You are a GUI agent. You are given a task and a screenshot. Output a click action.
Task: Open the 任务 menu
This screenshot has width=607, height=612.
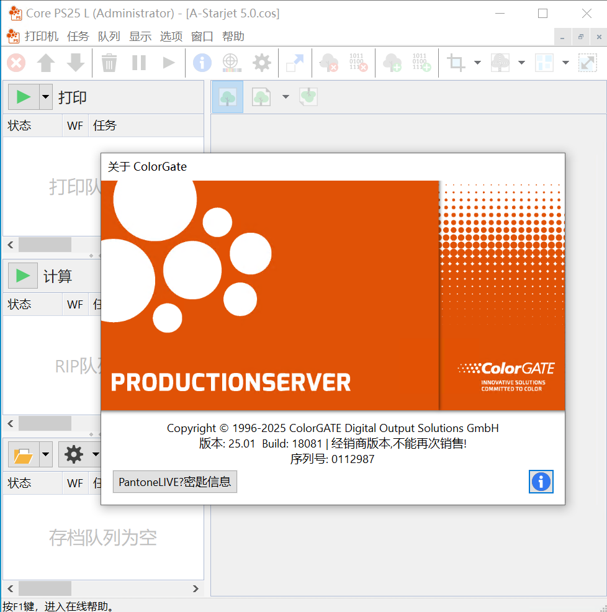click(x=78, y=37)
